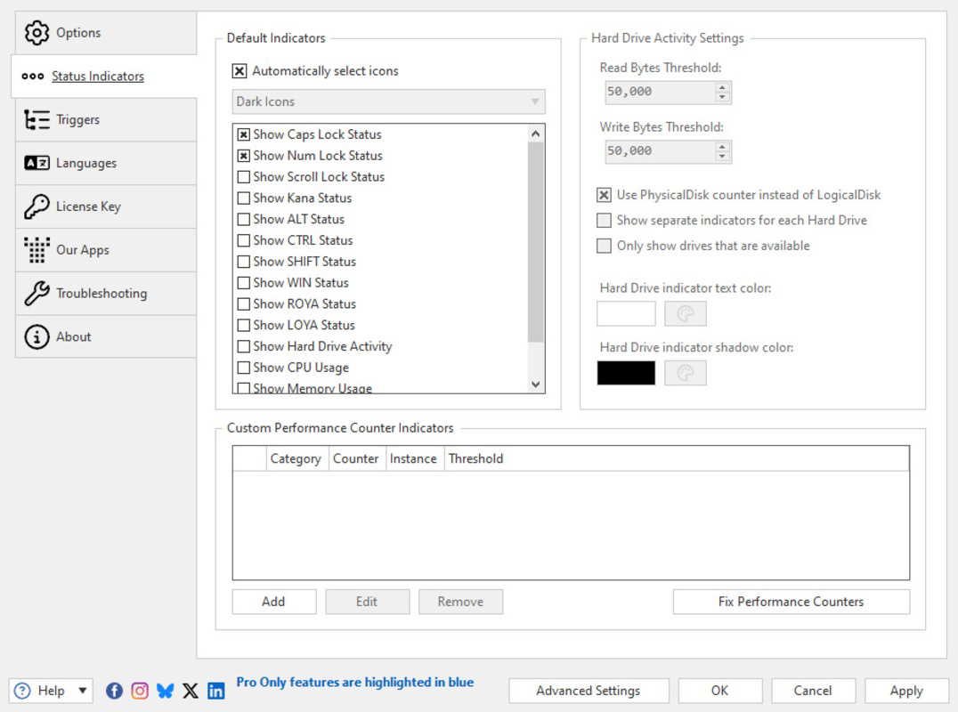Enable separate indicators for each Hard Drive
Screen dimensions: 958x712
[x=605, y=220]
